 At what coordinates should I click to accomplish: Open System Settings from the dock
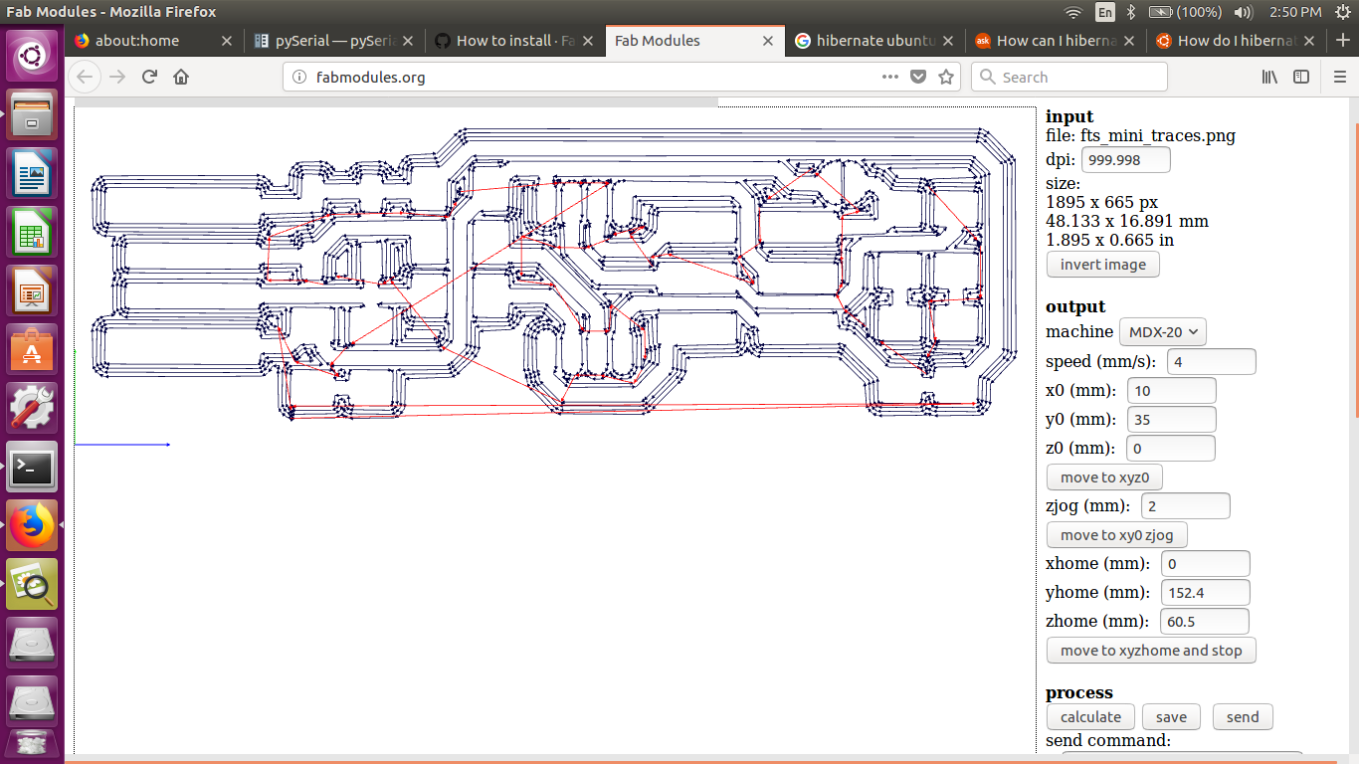pos(33,408)
